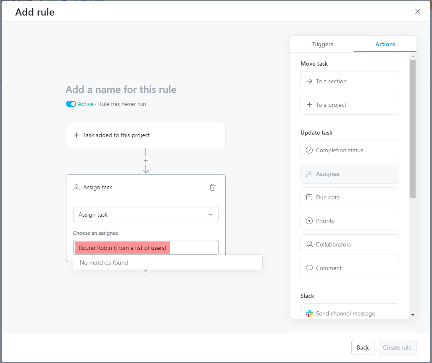Click the rule name field
The width and height of the screenshot is (432, 363).
(x=121, y=90)
